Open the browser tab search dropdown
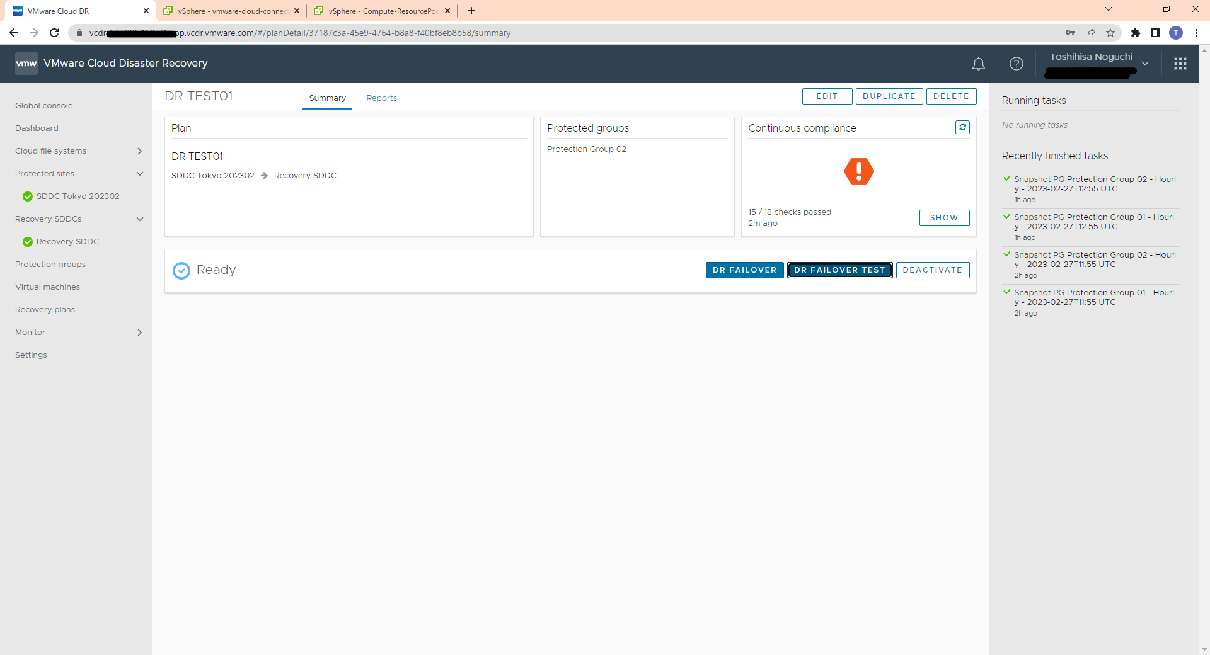Viewport: 1210px width, 655px height. pyautogui.click(x=1109, y=9)
